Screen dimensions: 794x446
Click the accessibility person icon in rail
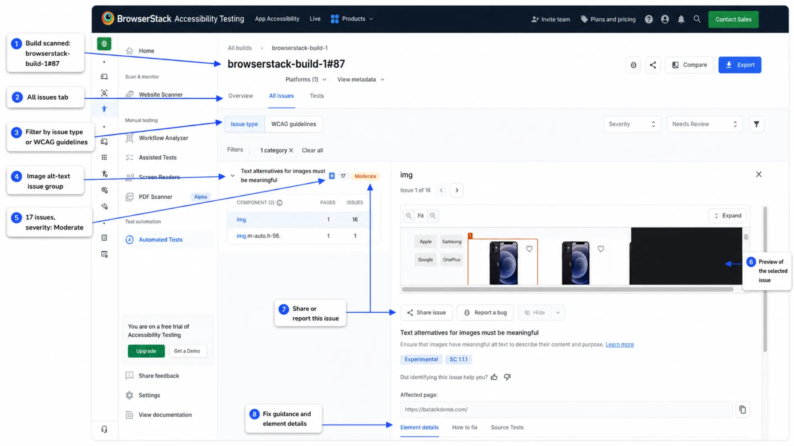click(x=104, y=109)
